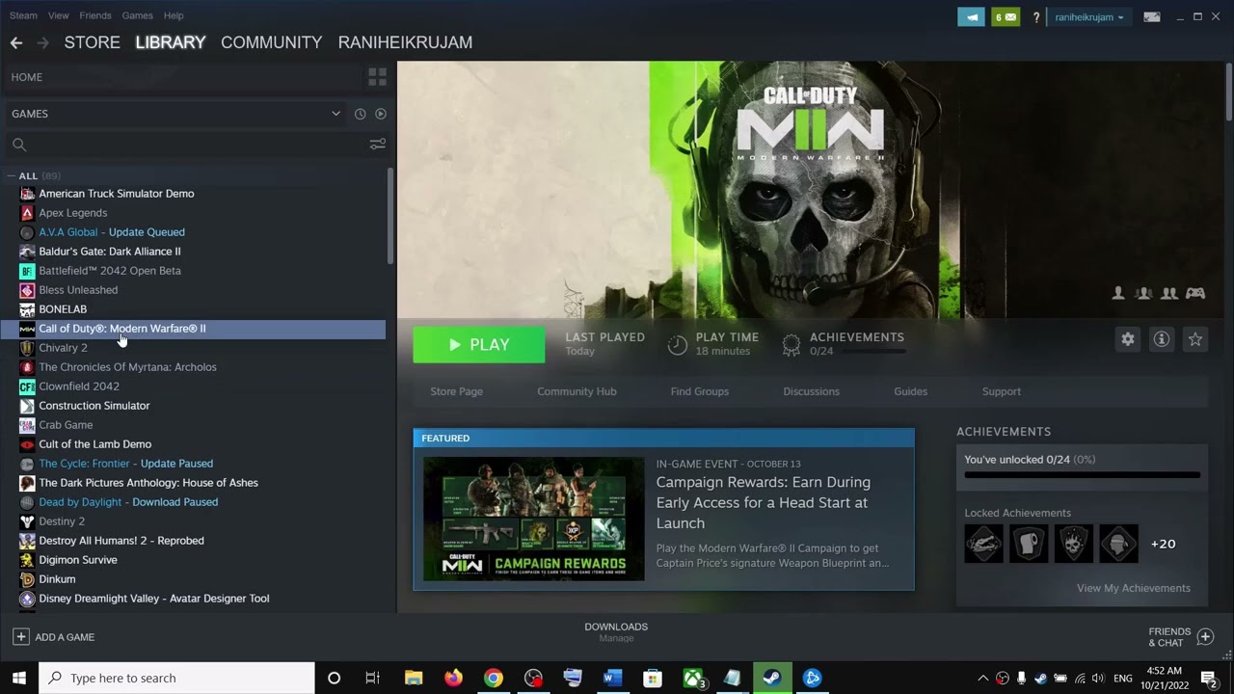Open the Store Page link
The width and height of the screenshot is (1234, 694).
[x=456, y=391]
